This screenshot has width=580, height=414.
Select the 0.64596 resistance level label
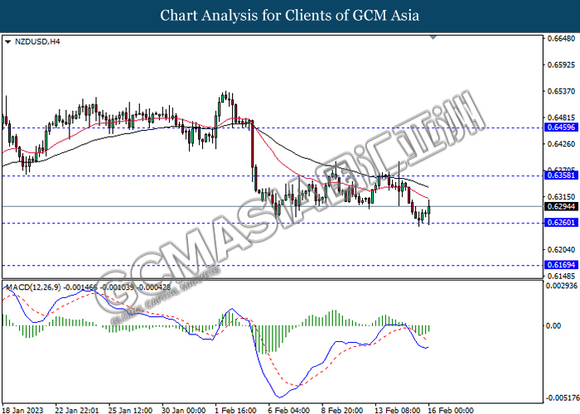point(561,128)
